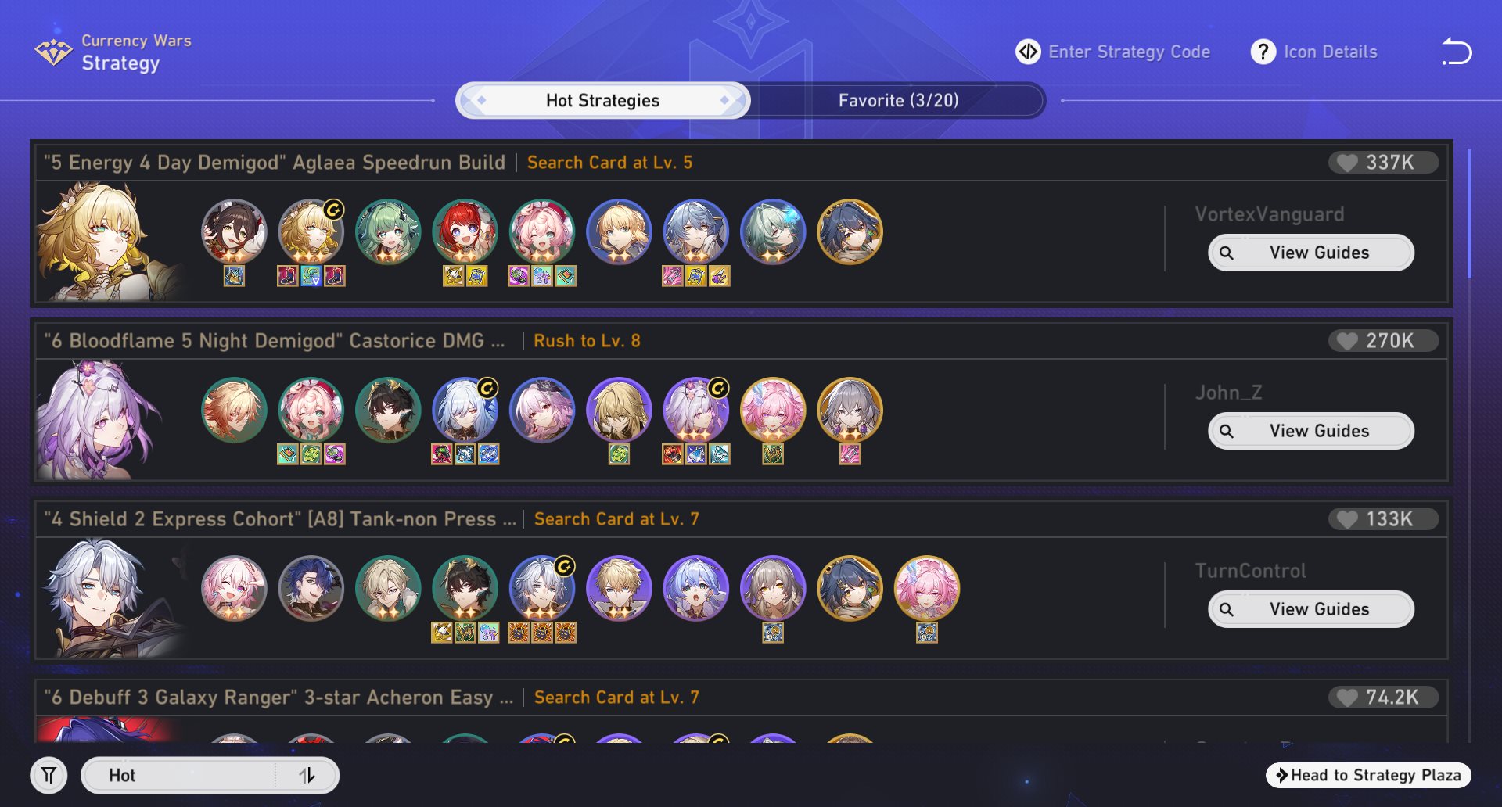Image resolution: width=1502 pixels, height=807 pixels.
Task: Open Icon Details question mark
Action: (1263, 52)
